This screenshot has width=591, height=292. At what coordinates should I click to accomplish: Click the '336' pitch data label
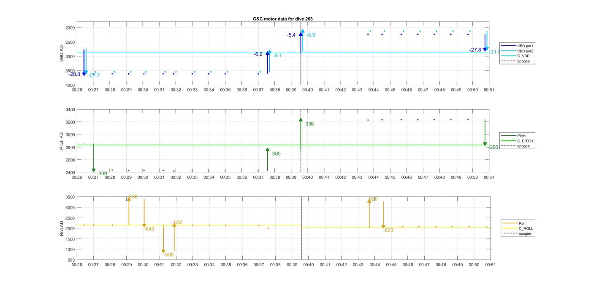click(309, 124)
